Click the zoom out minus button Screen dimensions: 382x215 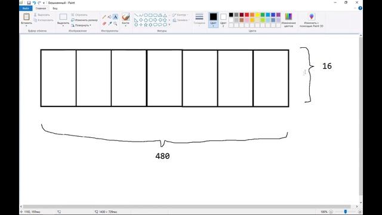(x=331, y=212)
